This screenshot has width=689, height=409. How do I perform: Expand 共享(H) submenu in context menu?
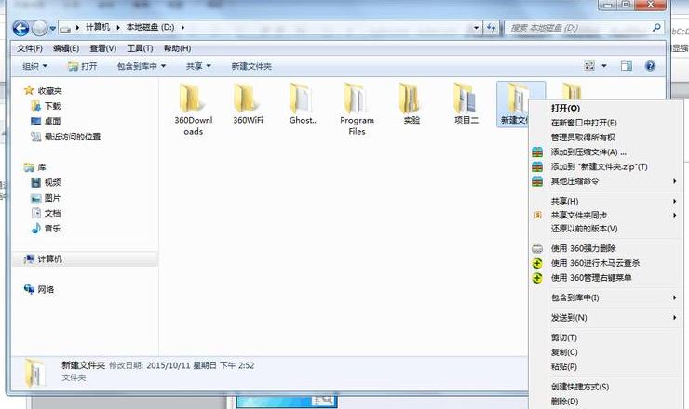point(606,201)
